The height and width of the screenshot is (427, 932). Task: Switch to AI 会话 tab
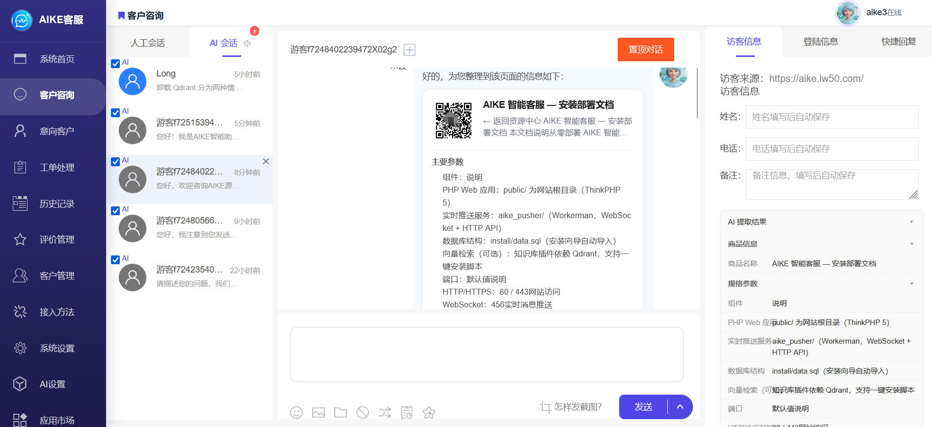(223, 43)
